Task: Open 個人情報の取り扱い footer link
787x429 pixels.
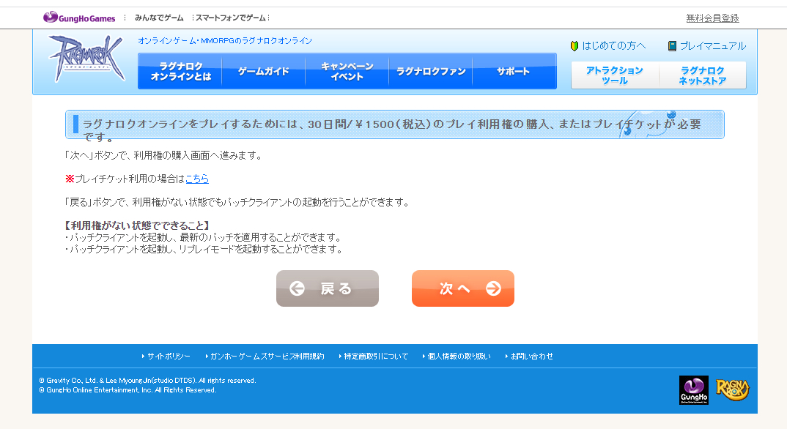Action: tap(459, 357)
